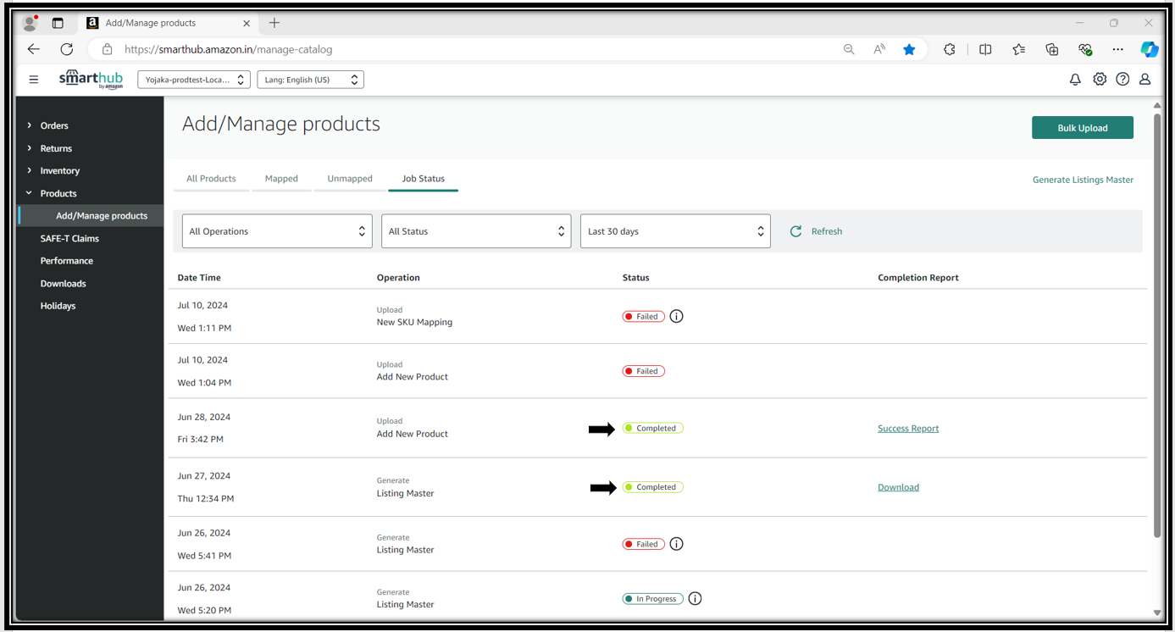The width and height of the screenshot is (1175, 632).
Task: Click the Operation column header
Action: (x=398, y=278)
